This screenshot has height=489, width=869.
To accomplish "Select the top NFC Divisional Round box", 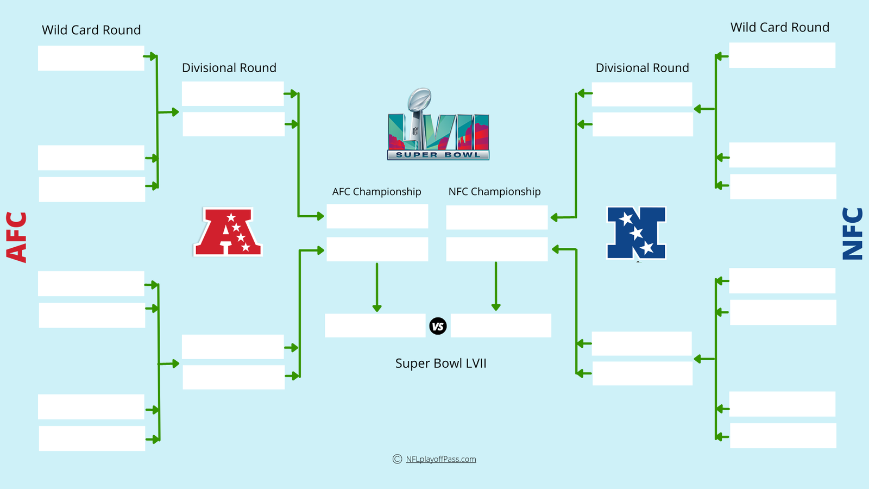I will [642, 95].
